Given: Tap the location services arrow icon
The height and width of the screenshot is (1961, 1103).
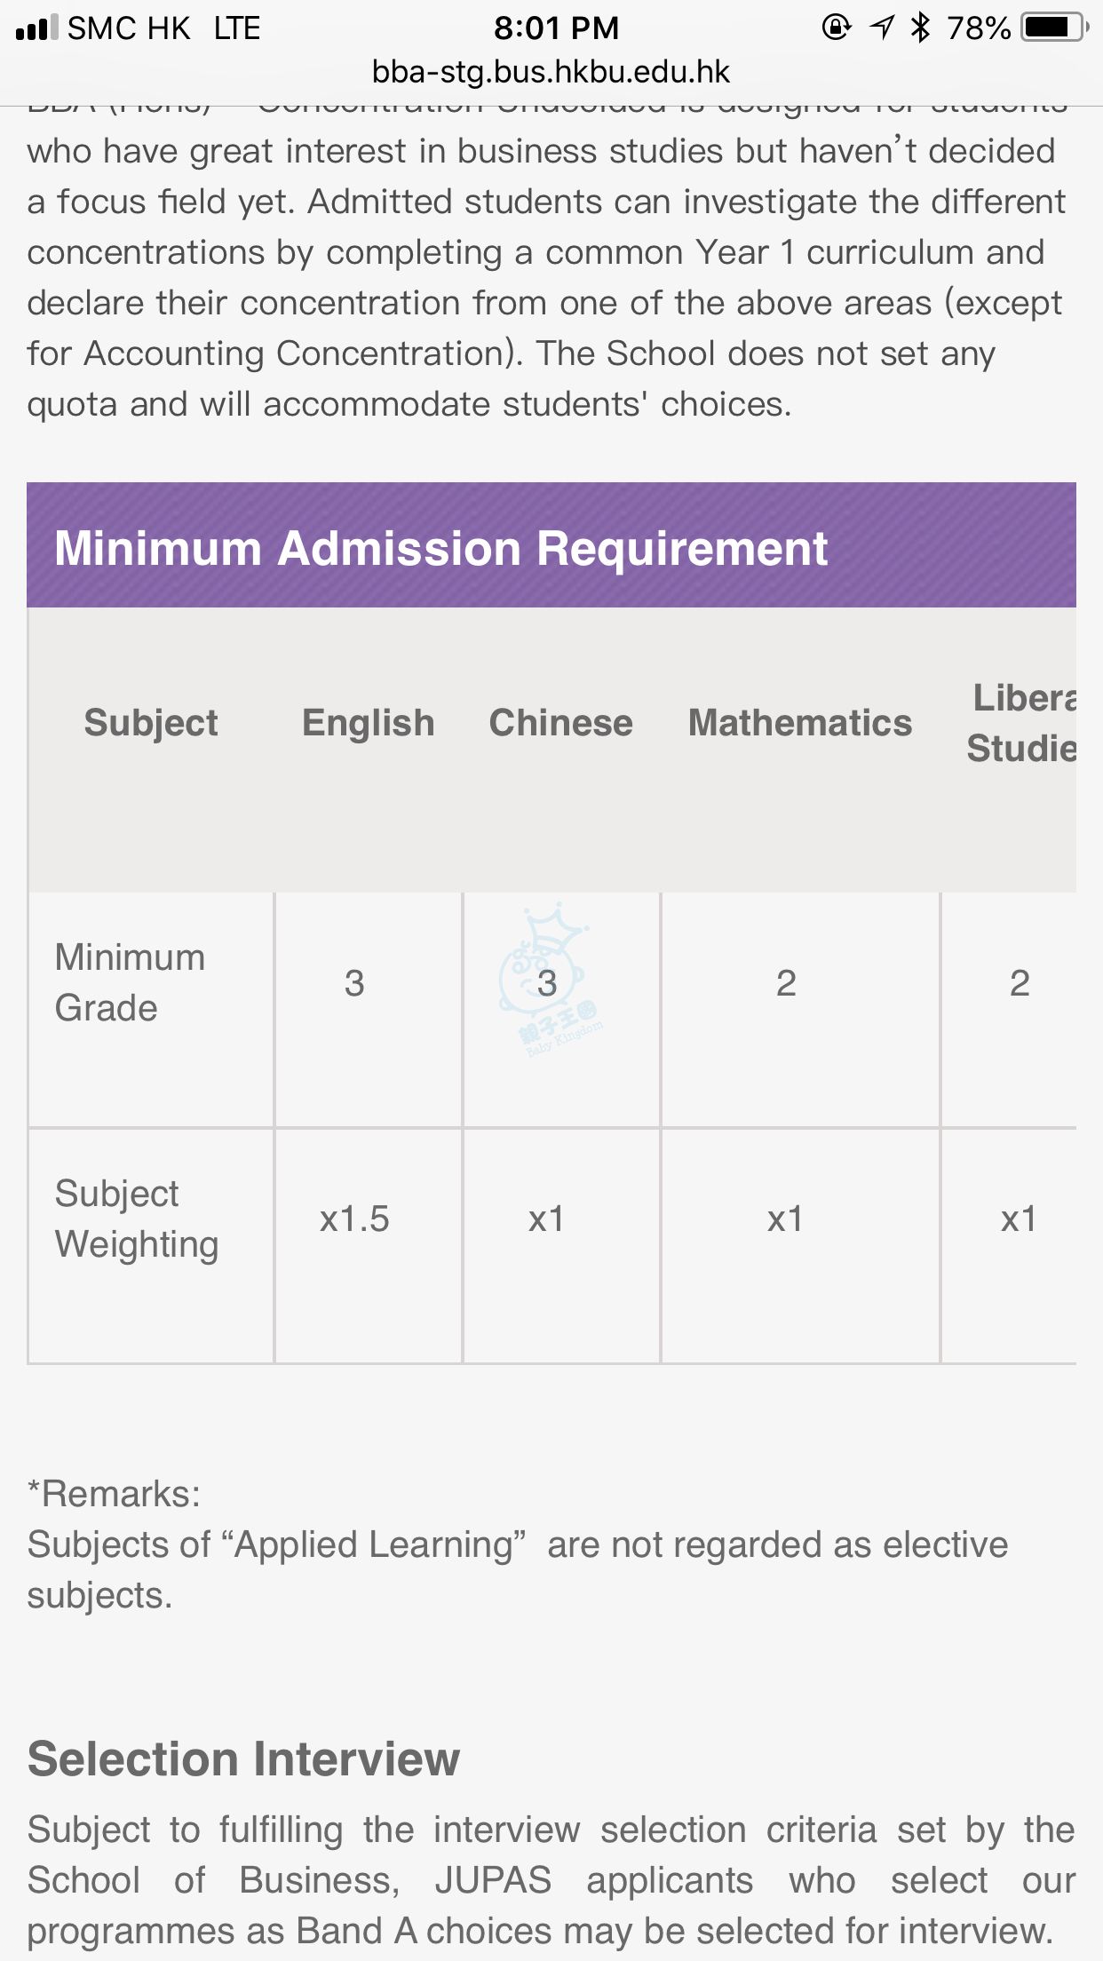Looking at the screenshot, I should [882, 28].
